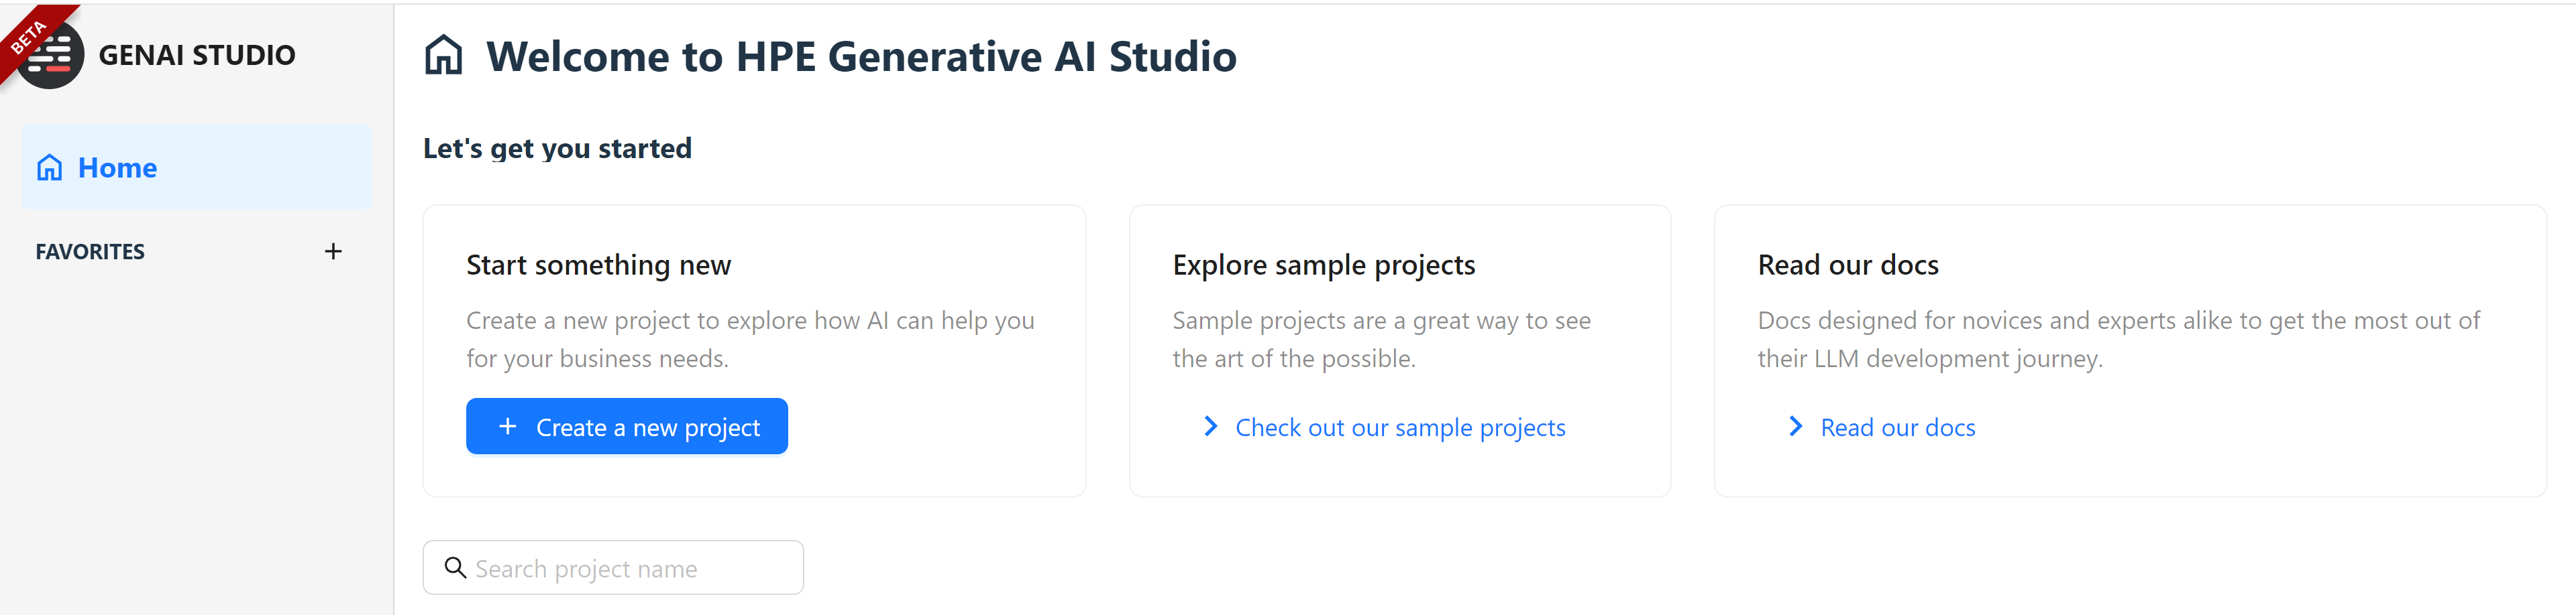Click the magnifier icon in the search box
The width and height of the screenshot is (2576, 615).
[455, 568]
